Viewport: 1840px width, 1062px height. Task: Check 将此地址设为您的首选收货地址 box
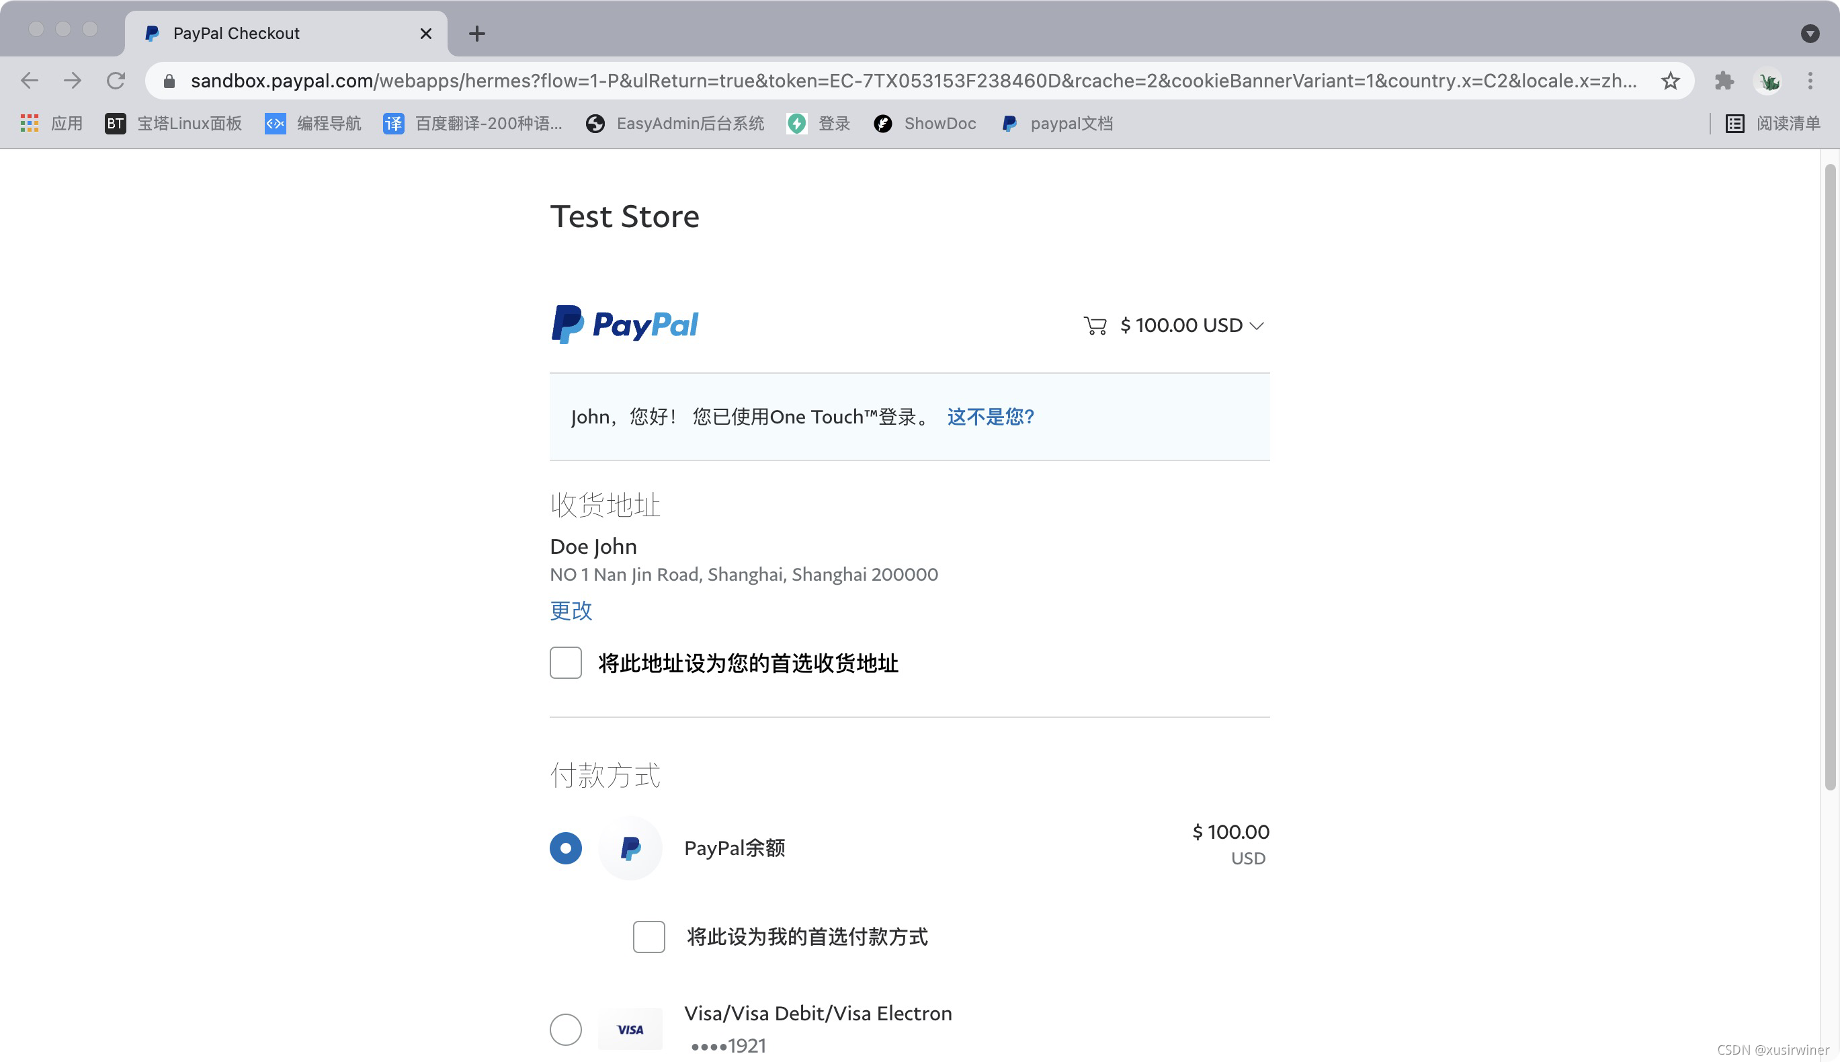[x=566, y=662]
